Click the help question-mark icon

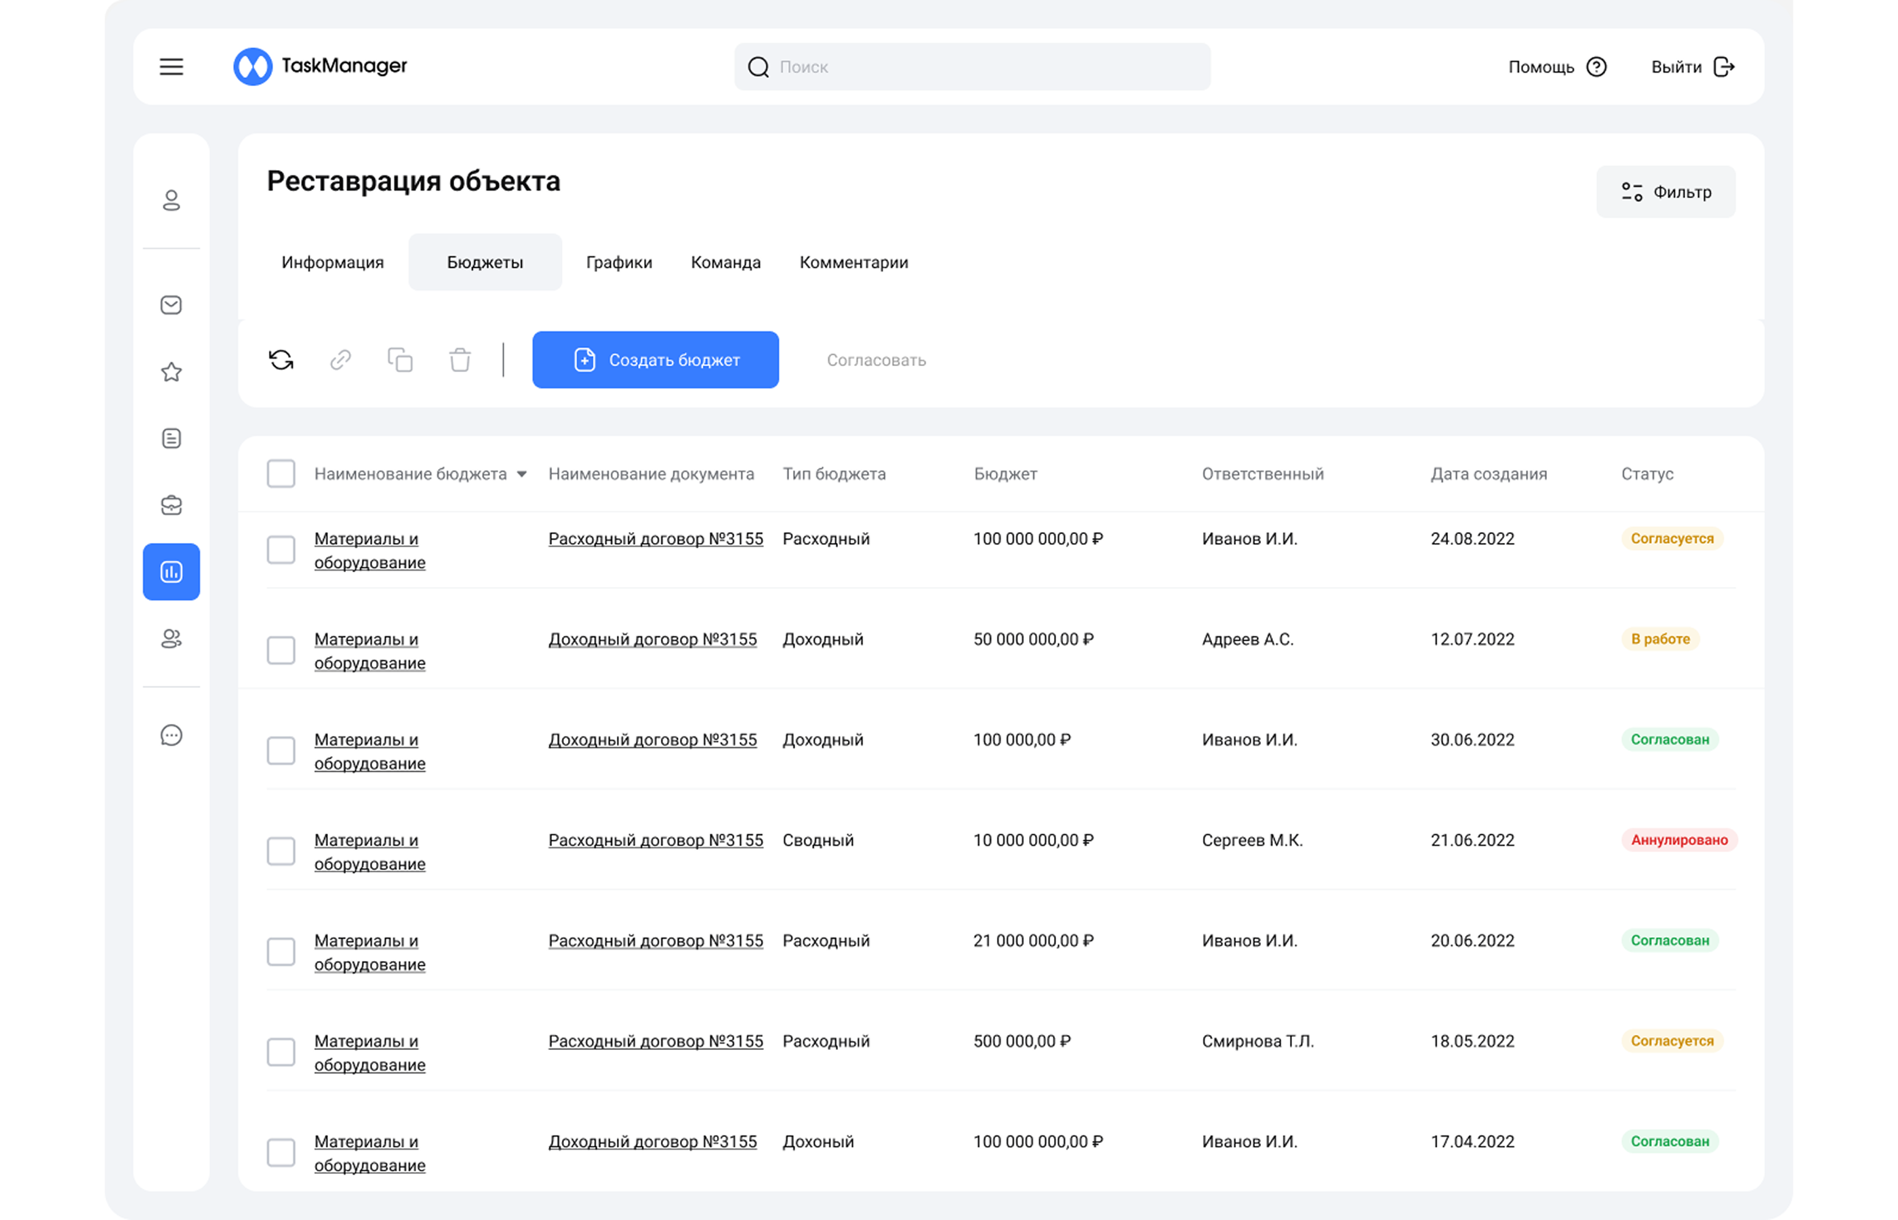(x=1596, y=66)
